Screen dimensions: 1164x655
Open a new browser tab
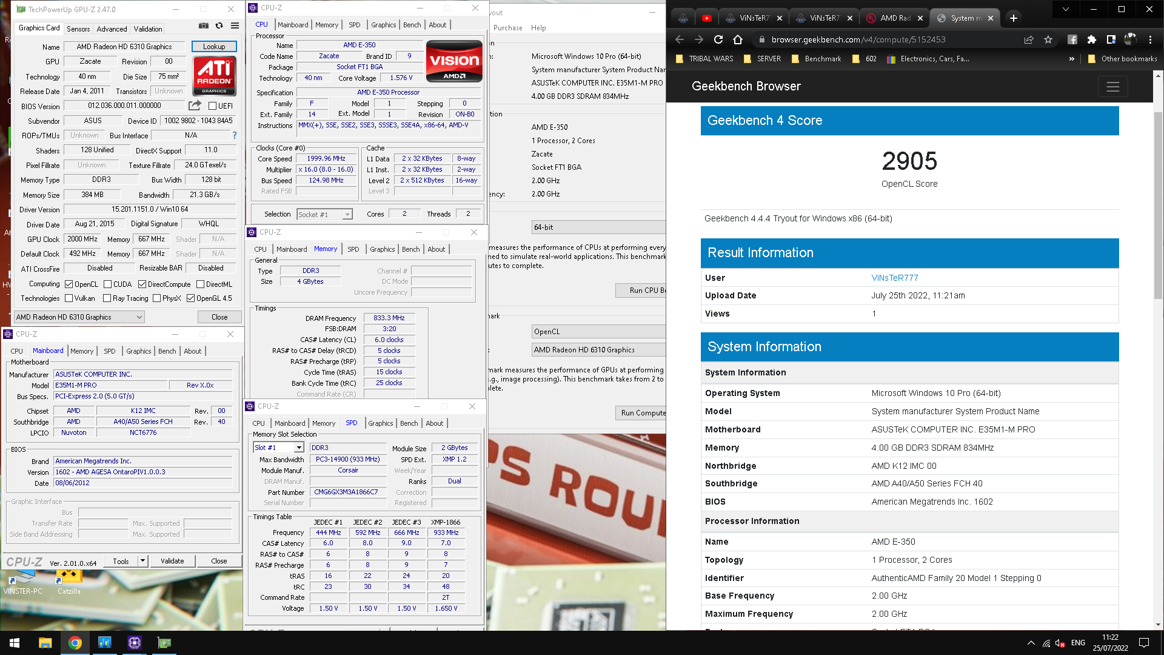pyautogui.click(x=1013, y=18)
